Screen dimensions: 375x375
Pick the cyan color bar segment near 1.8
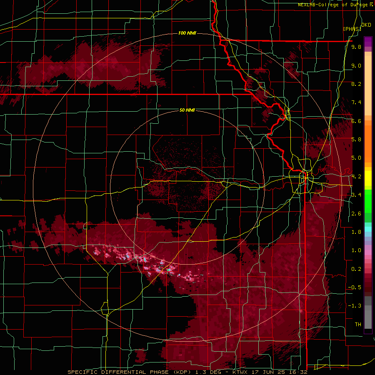[368, 229]
